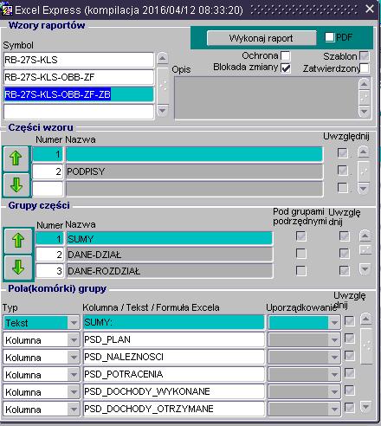Select the DANE-ROZDZIAŁ group row
This screenshot has width=381, height=426.
point(170,271)
